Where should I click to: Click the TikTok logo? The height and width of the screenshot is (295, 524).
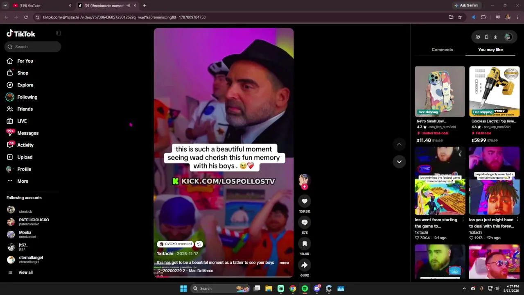(x=21, y=34)
